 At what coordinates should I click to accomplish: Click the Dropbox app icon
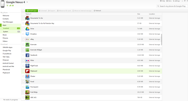click(x=27, y=34)
